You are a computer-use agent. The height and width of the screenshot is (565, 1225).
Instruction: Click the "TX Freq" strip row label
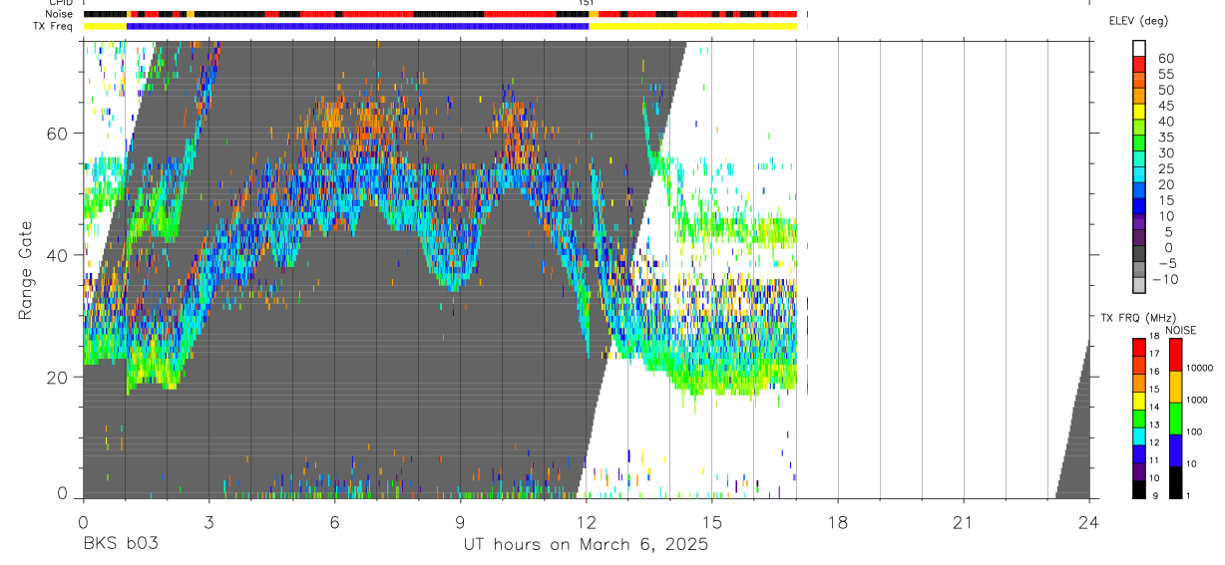click(x=54, y=25)
